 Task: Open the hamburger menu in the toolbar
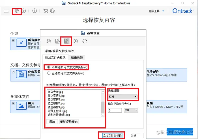pyautogui.click(x=6, y=11)
